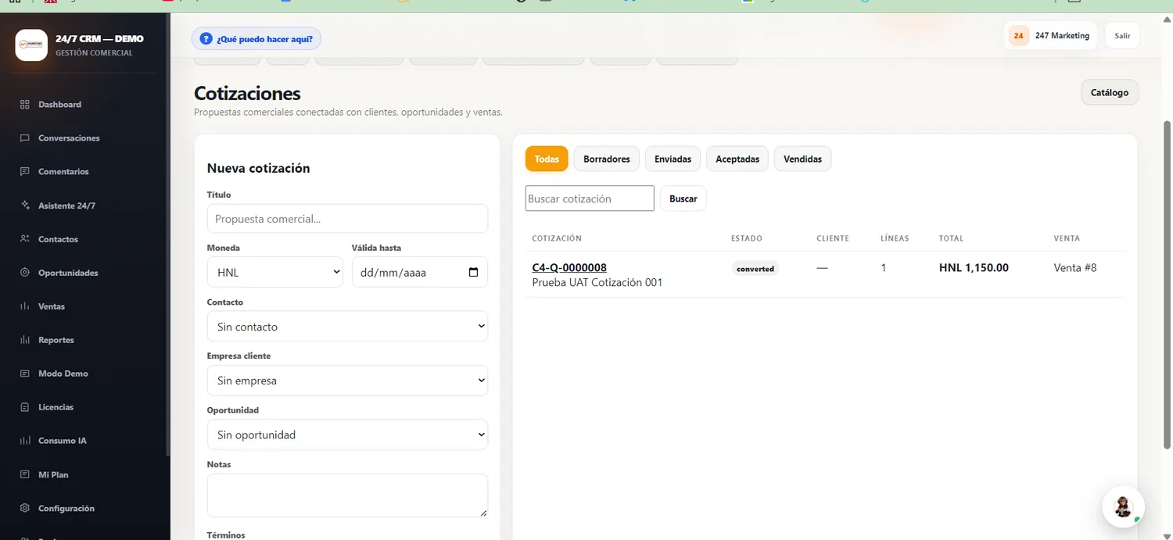Focus the Título 'Propuesta comercial...' field
This screenshot has width=1173, height=540.
[347, 219]
